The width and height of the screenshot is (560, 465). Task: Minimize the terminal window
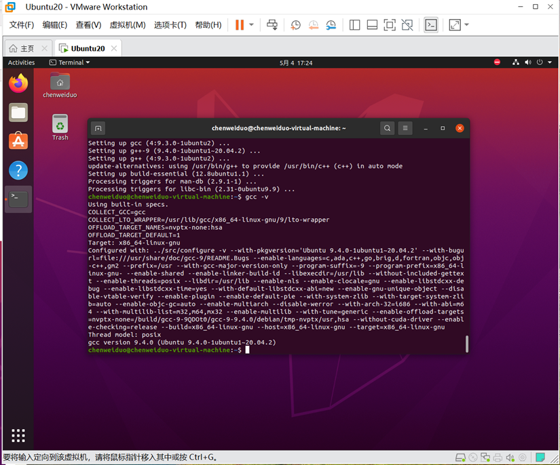[426, 128]
